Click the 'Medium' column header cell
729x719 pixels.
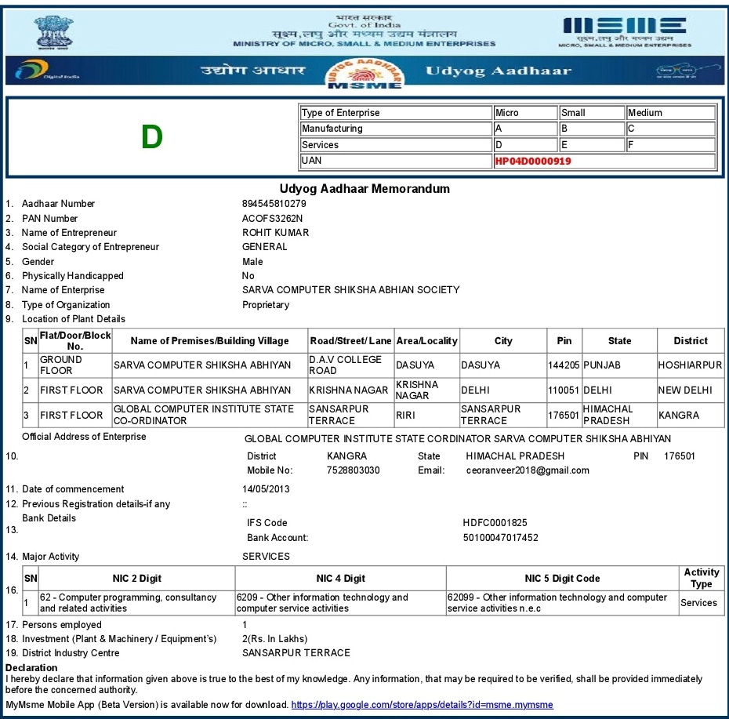[x=670, y=113]
